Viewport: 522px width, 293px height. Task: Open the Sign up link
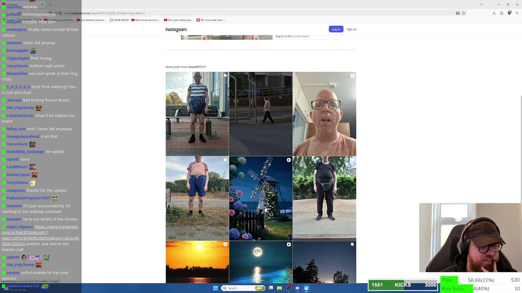pos(351,29)
